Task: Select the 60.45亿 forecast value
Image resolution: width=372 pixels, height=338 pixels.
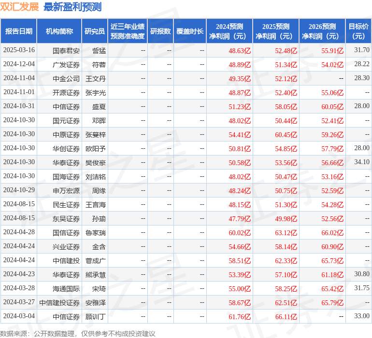Action: click(286, 135)
